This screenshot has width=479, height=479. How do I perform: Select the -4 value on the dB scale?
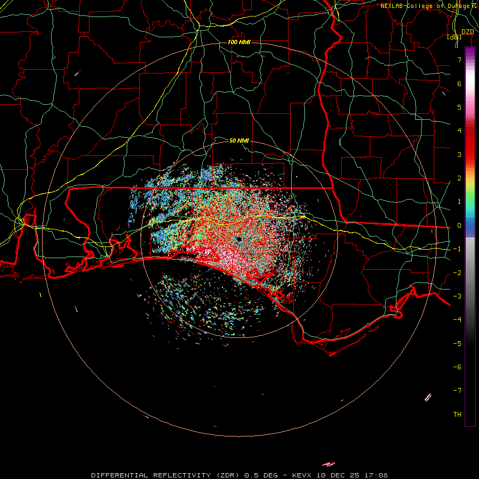[457, 319]
